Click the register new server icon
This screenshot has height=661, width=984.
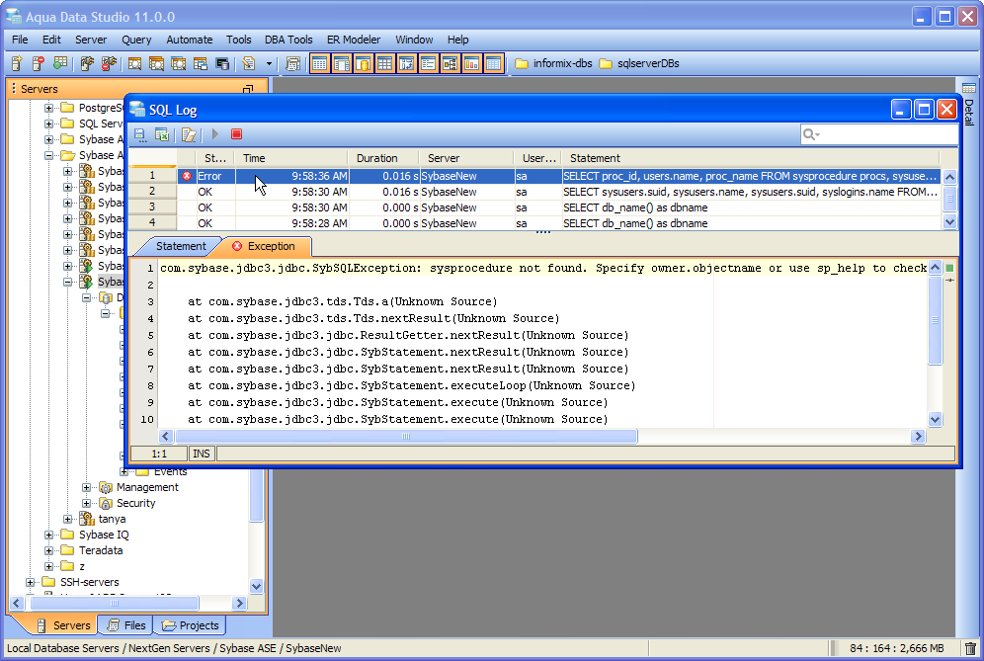[17, 63]
